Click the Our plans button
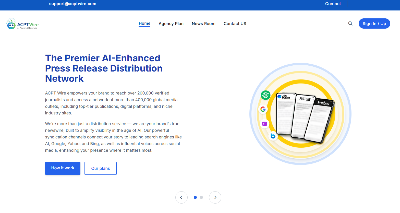Image resolution: width=400 pixels, height=213 pixels. pyautogui.click(x=101, y=168)
